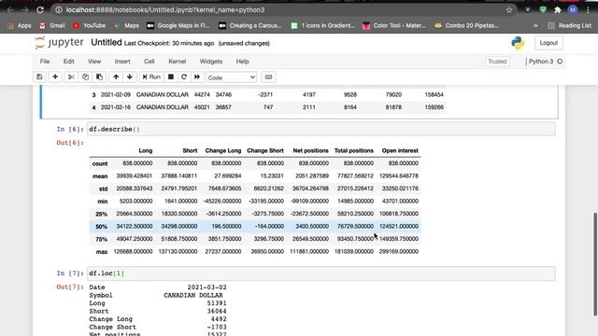Open the browser profile avatar
The image size is (598, 336).
573,10
